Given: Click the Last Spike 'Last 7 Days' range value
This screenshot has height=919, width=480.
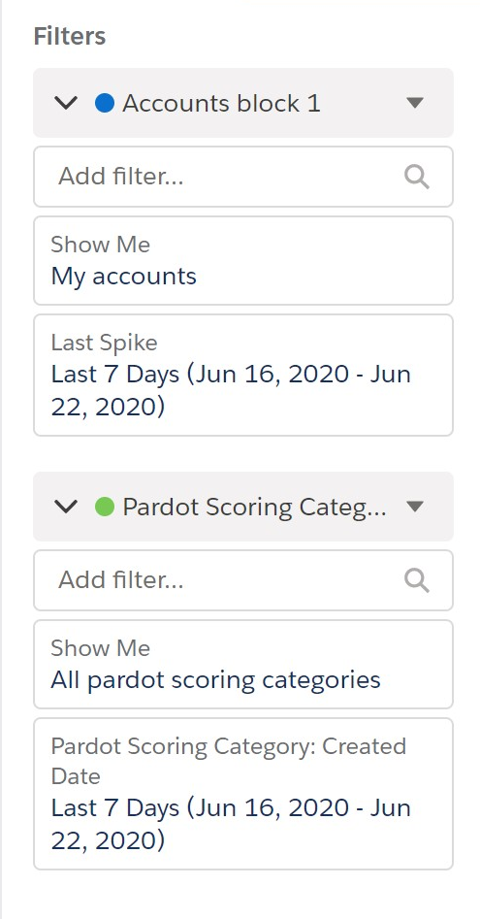Looking at the screenshot, I should [231, 391].
